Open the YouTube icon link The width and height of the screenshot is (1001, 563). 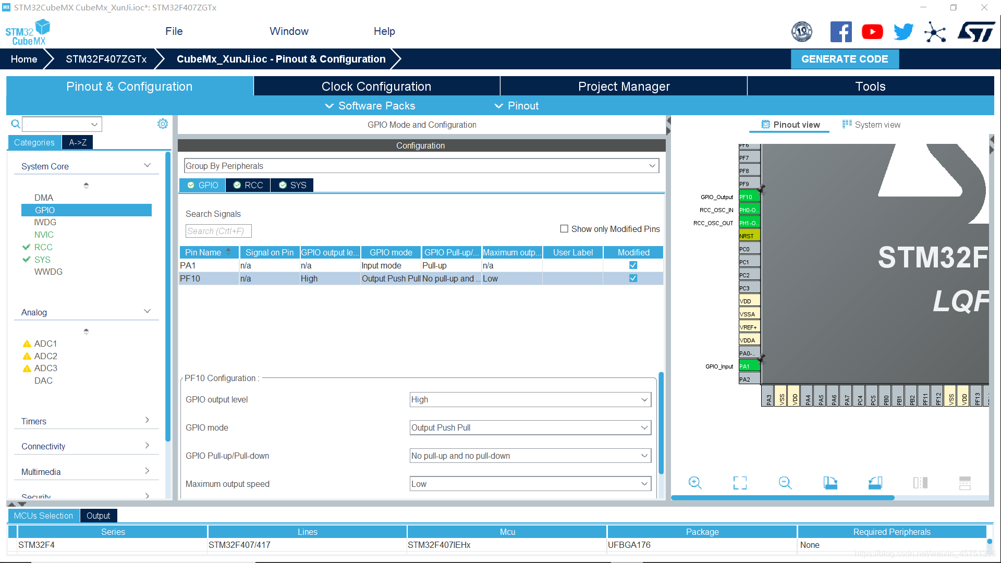[x=872, y=32]
